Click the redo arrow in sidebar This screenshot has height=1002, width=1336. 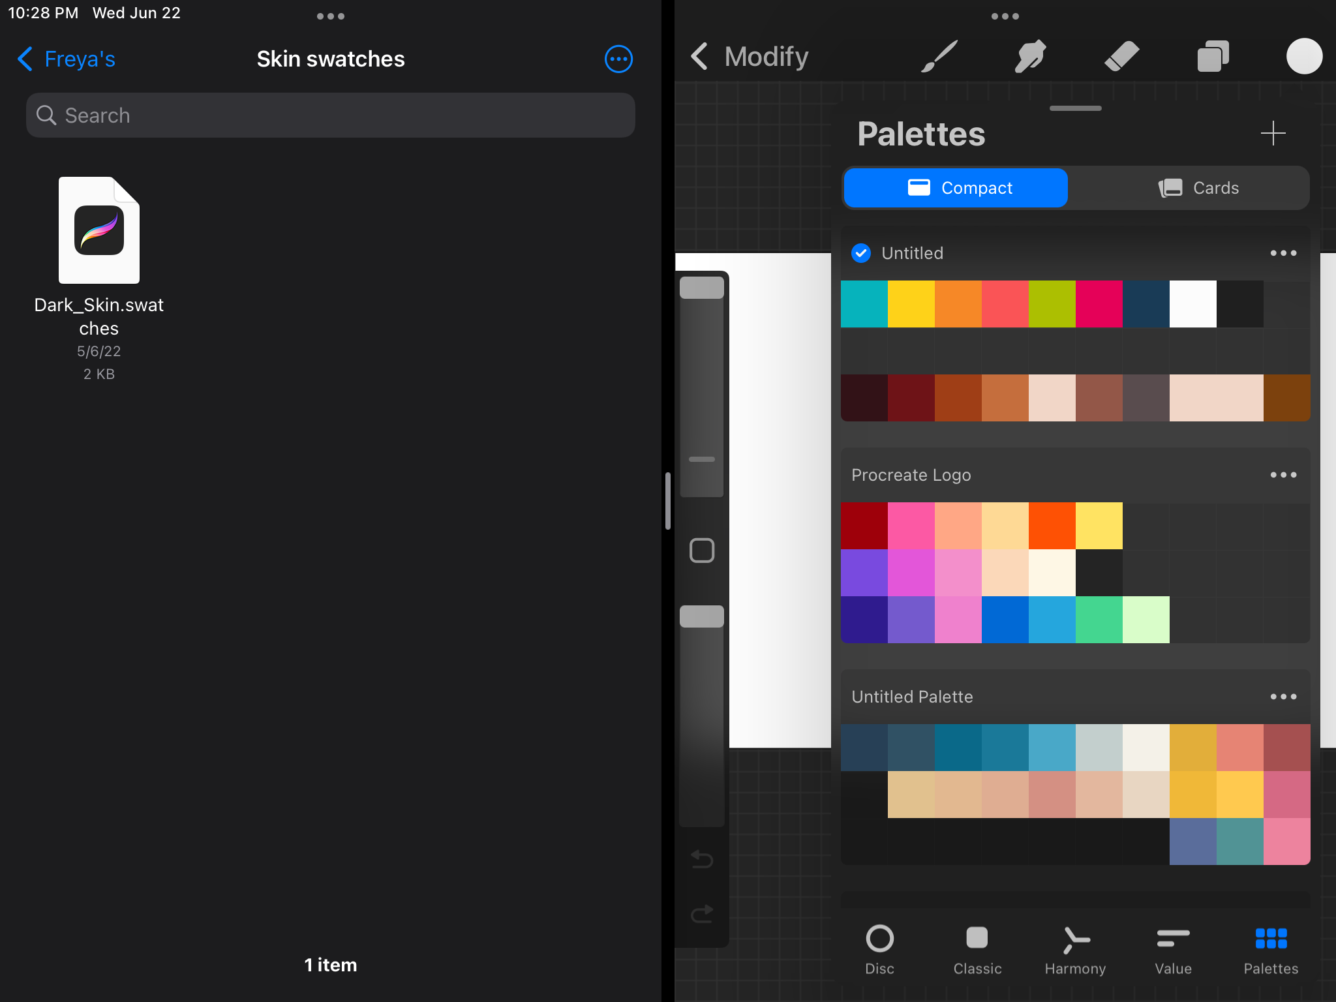point(702,913)
